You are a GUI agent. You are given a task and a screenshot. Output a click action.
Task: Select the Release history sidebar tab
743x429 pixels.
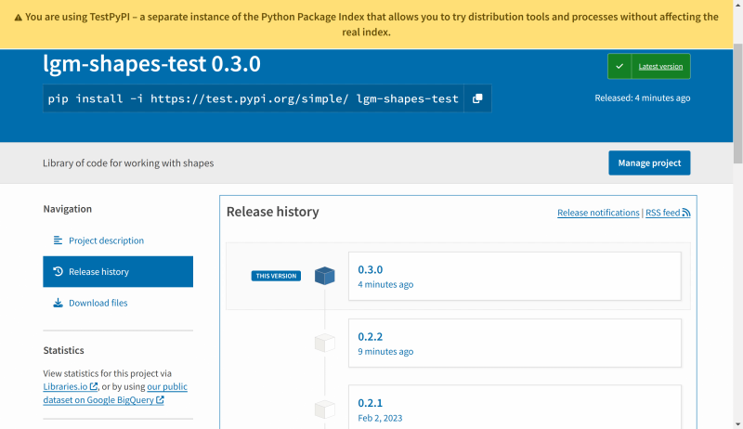pos(118,272)
